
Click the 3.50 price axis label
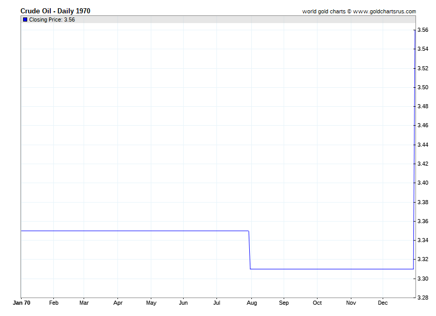tap(423, 87)
